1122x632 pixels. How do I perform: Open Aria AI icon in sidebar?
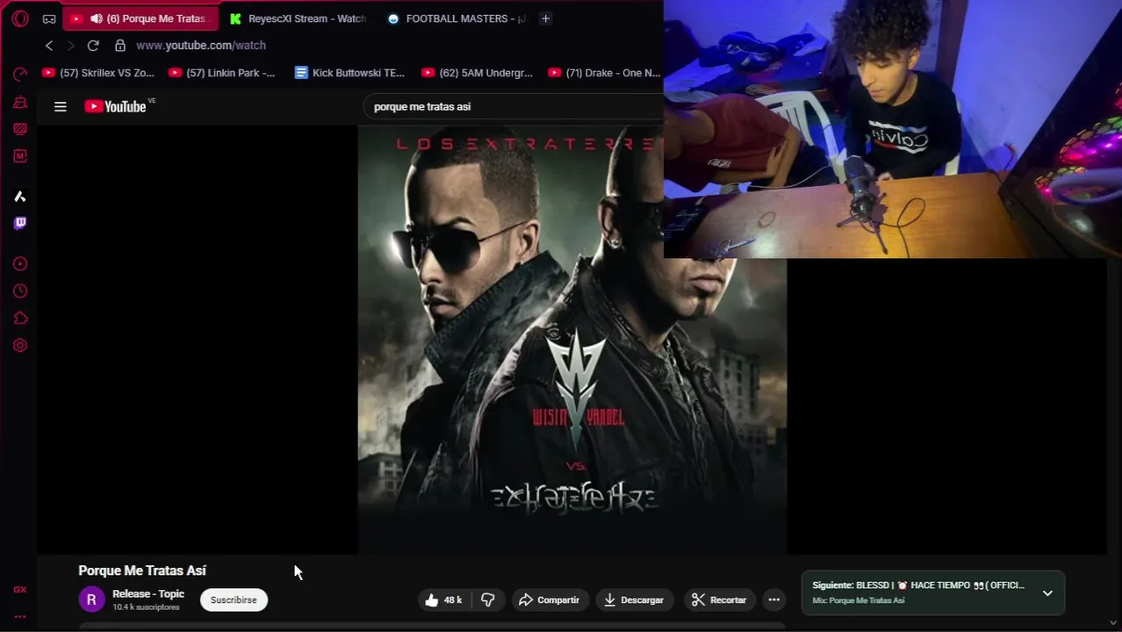[20, 197]
